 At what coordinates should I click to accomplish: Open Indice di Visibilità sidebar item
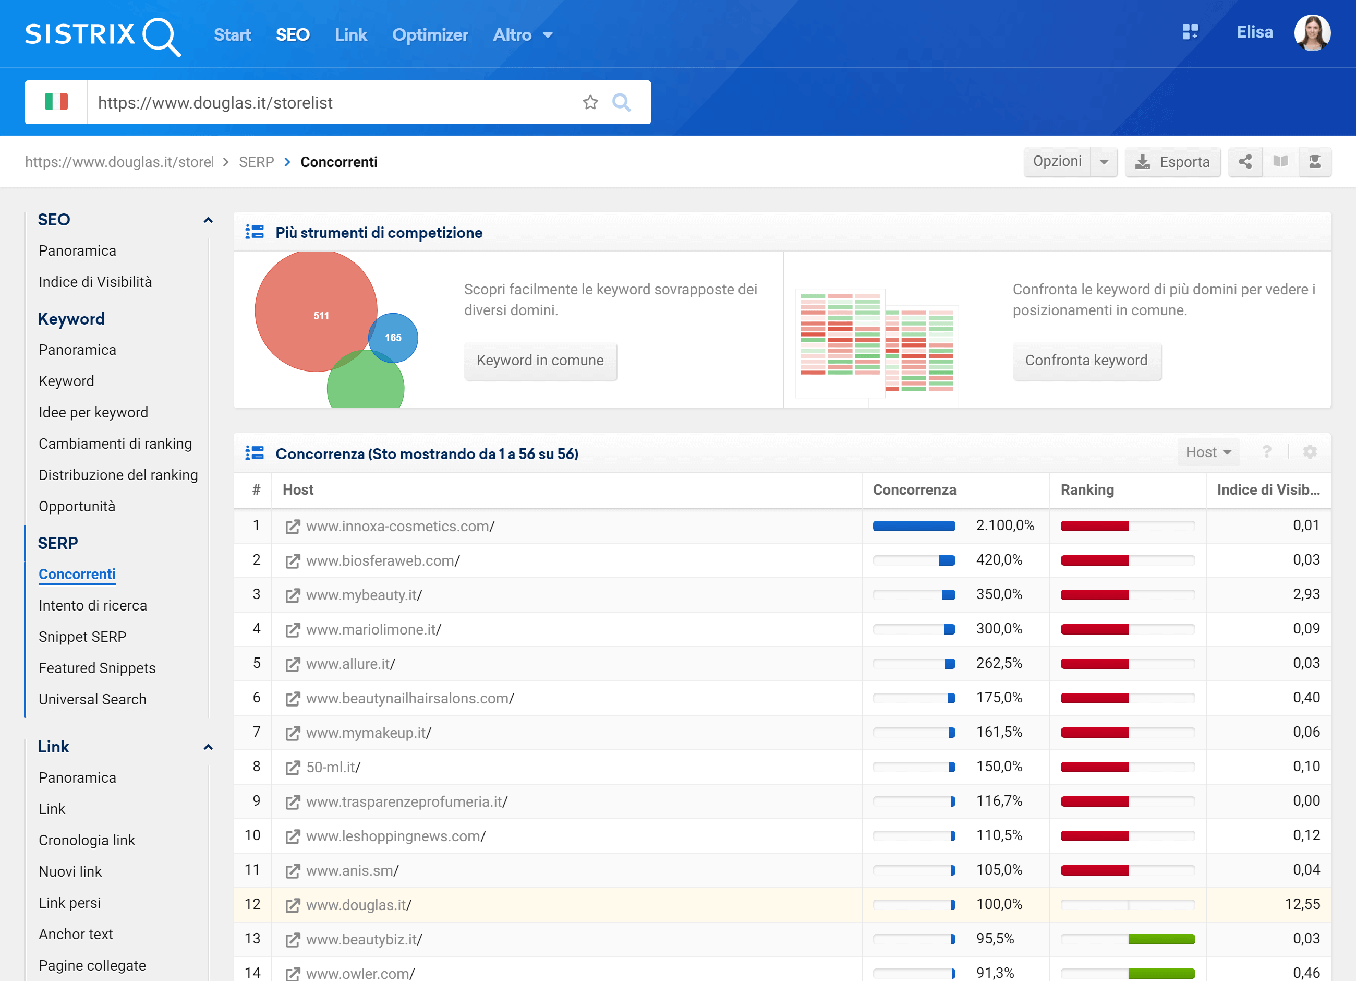coord(95,282)
